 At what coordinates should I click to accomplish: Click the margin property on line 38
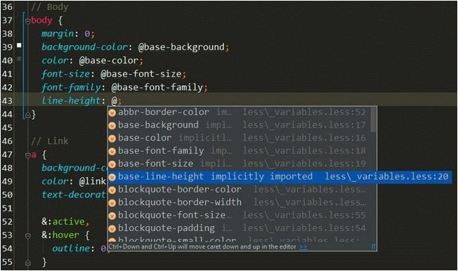coord(58,34)
